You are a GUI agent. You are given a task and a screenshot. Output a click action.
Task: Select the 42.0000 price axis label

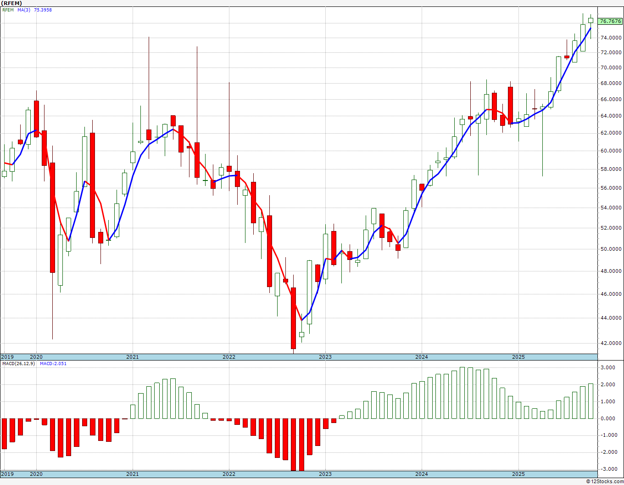click(x=611, y=343)
